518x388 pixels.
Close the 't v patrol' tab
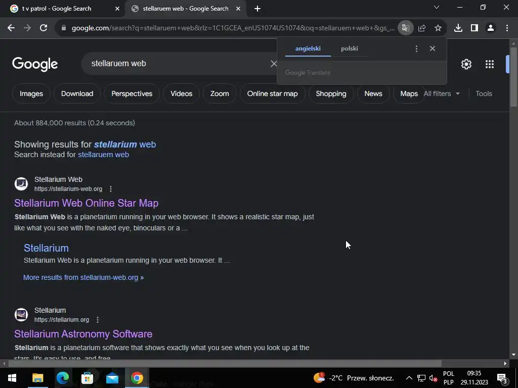pyautogui.click(x=117, y=9)
